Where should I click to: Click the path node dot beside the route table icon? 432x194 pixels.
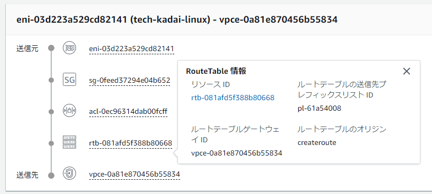[x=51, y=143]
